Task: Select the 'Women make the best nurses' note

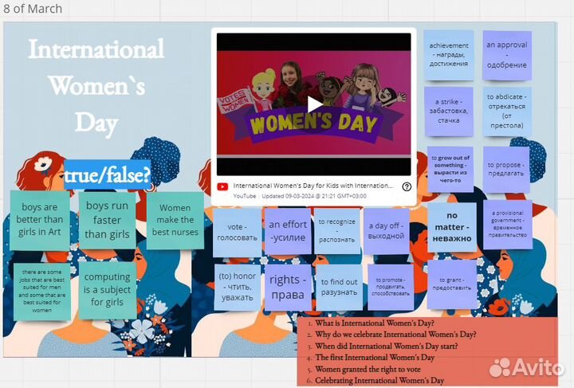Action: pos(175,220)
